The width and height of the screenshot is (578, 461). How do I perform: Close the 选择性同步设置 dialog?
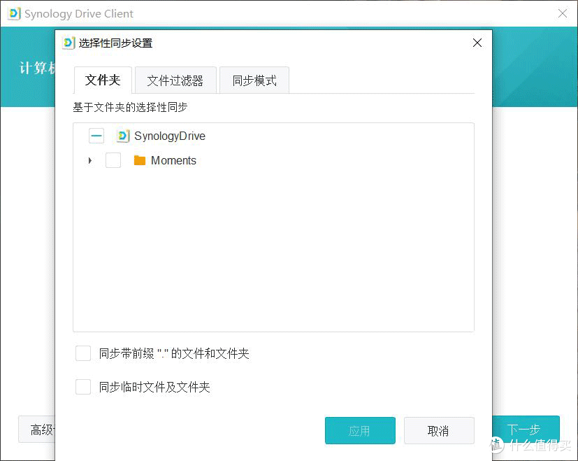[x=477, y=43]
